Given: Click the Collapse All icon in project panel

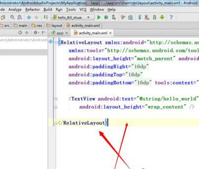Looking at the screenshot, I should 27,32.
